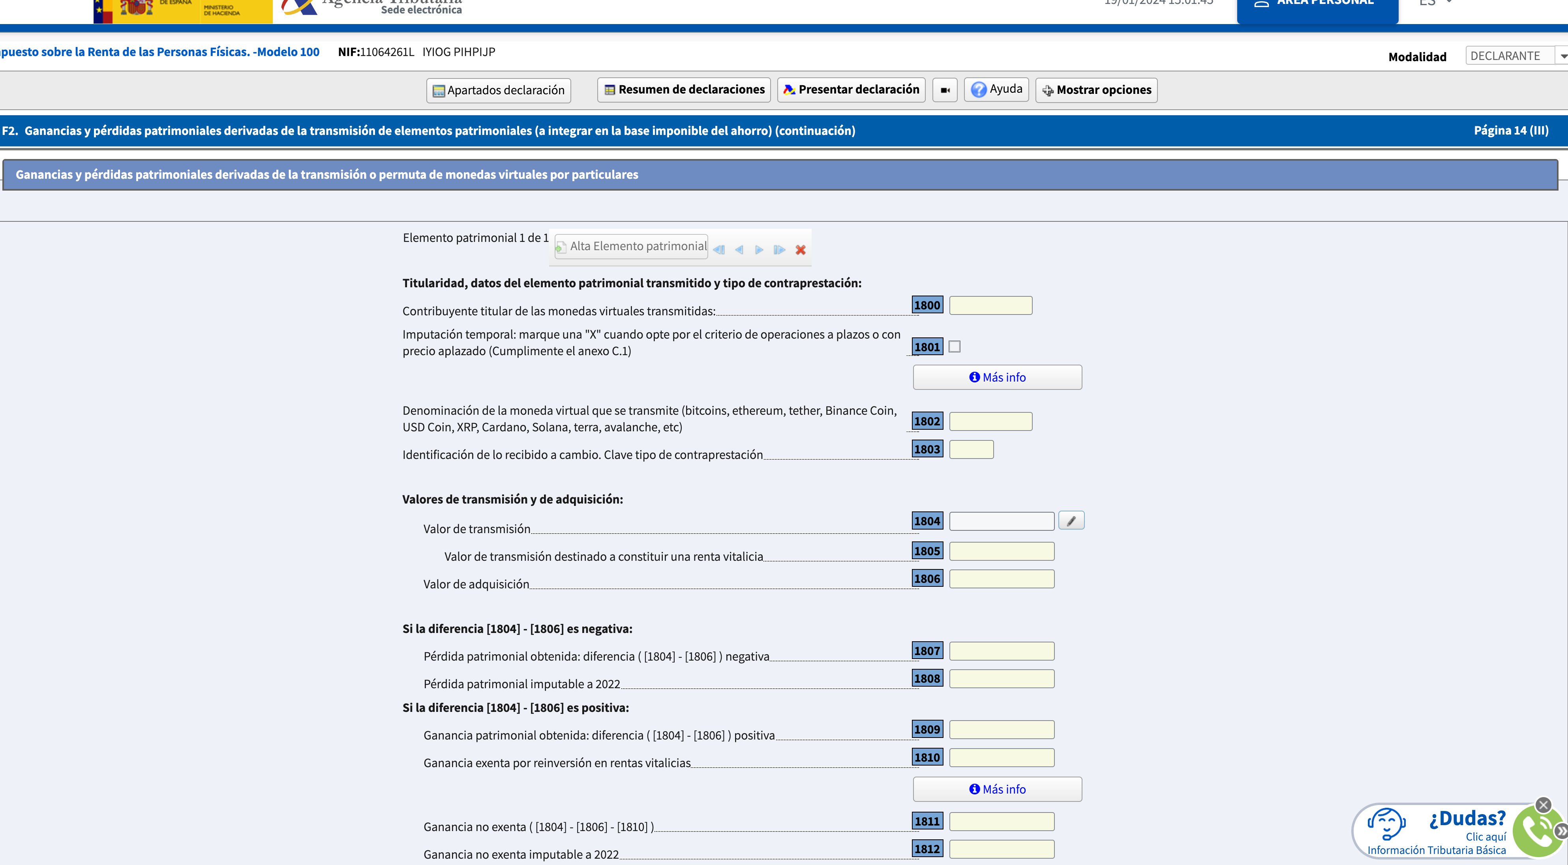This screenshot has width=1568, height=865.
Task: Toggle the imputación temporal checkbox 1801
Action: pyautogui.click(x=955, y=347)
